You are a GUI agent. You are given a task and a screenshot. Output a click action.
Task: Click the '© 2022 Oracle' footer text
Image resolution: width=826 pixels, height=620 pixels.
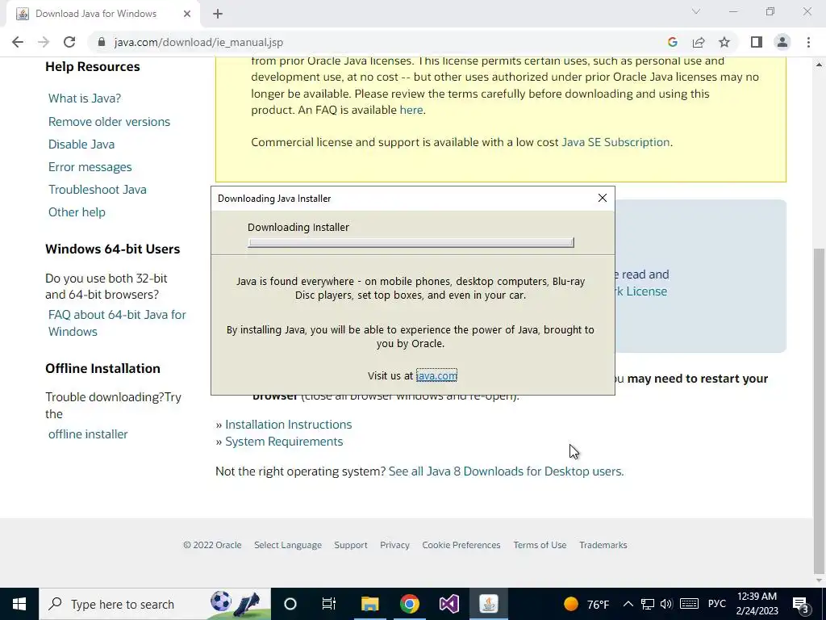pos(212,545)
